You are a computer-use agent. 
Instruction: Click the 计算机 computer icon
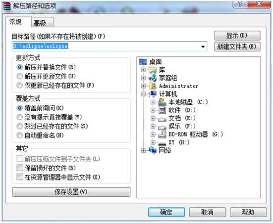tap(153, 94)
